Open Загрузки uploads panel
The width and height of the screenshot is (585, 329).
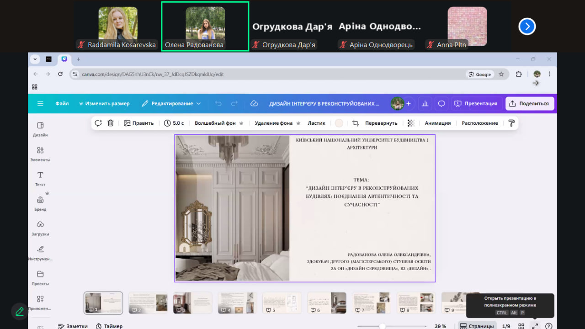(x=40, y=228)
